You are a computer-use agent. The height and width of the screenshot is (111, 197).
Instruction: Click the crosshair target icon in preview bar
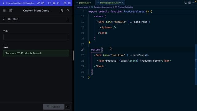58,3
